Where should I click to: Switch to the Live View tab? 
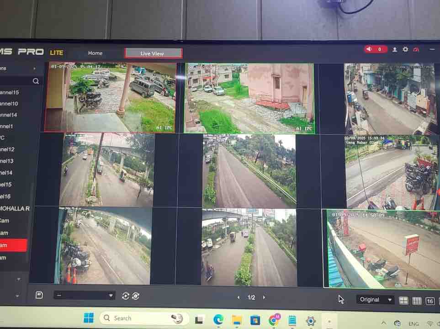click(x=153, y=53)
